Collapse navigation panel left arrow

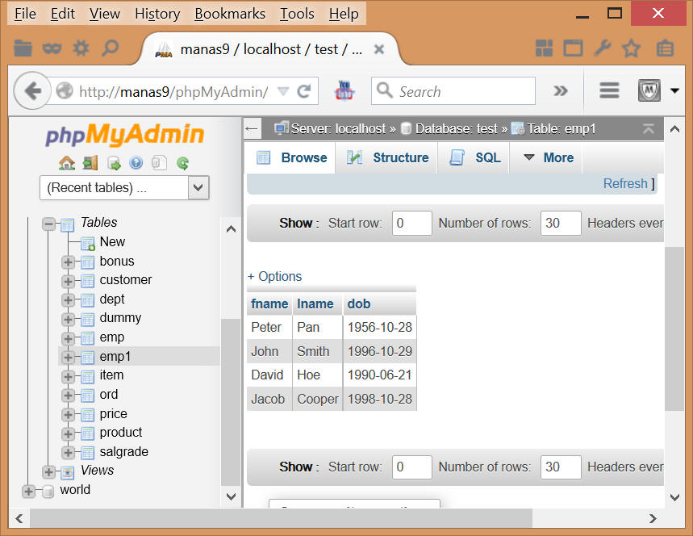252,128
